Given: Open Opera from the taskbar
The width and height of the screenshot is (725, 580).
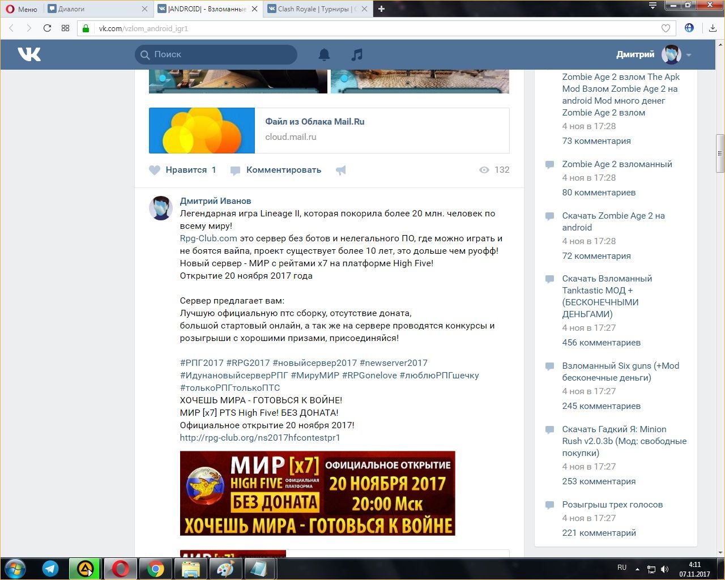Looking at the screenshot, I should (x=120, y=569).
